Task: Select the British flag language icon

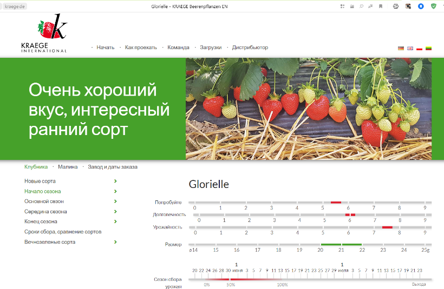Action: click(410, 48)
